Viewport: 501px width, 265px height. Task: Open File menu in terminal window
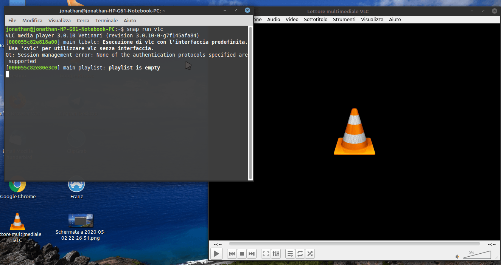pyautogui.click(x=12, y=20)
